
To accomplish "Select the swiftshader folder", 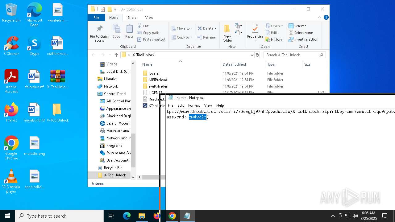I will (x=158, y=86).
